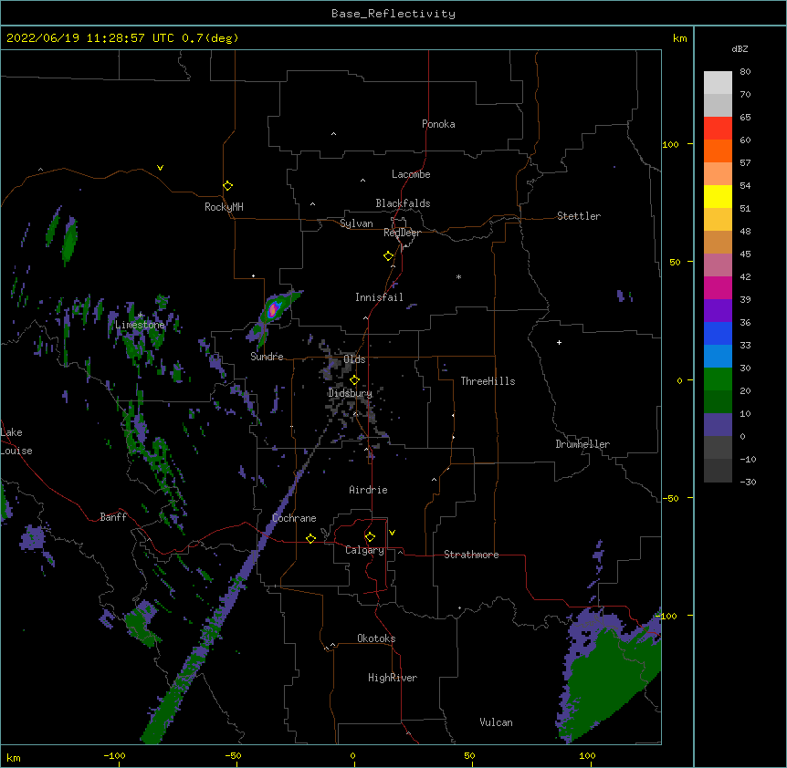Click the timestamp 2022/06/19 11:28:57 UTC

90,38
